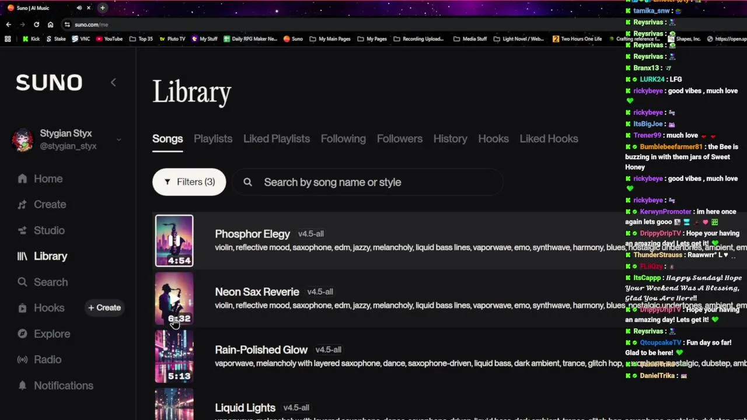Open the VNC bookmark
Viewport: 747px width, 420px height.
pyautogui.click(x=81, y=39)
